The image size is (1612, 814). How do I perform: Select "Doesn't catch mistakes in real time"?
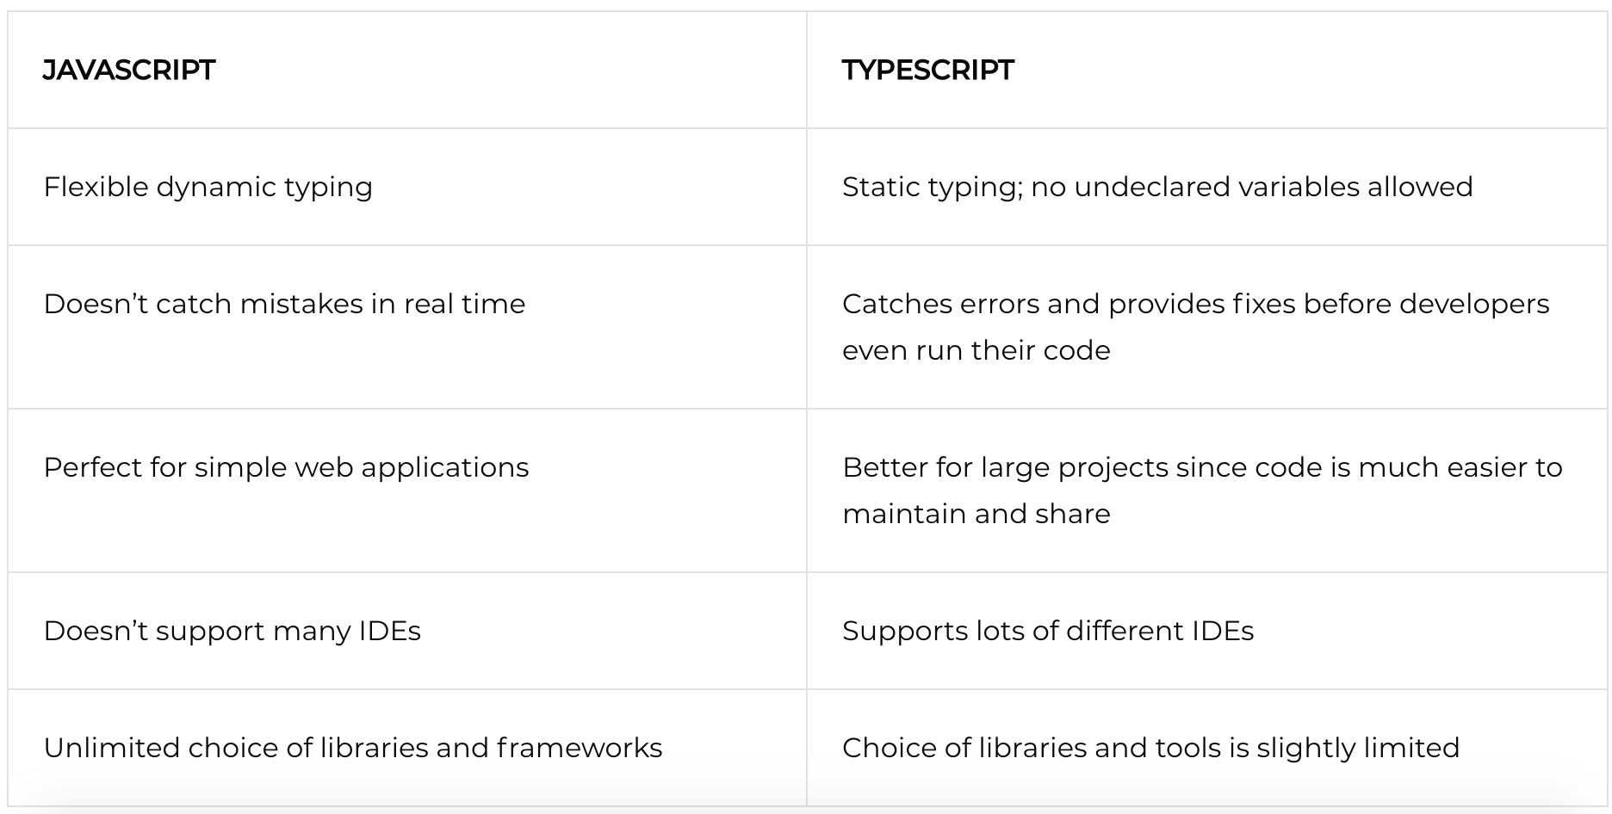pyautogui.click(x=284, y=304)
